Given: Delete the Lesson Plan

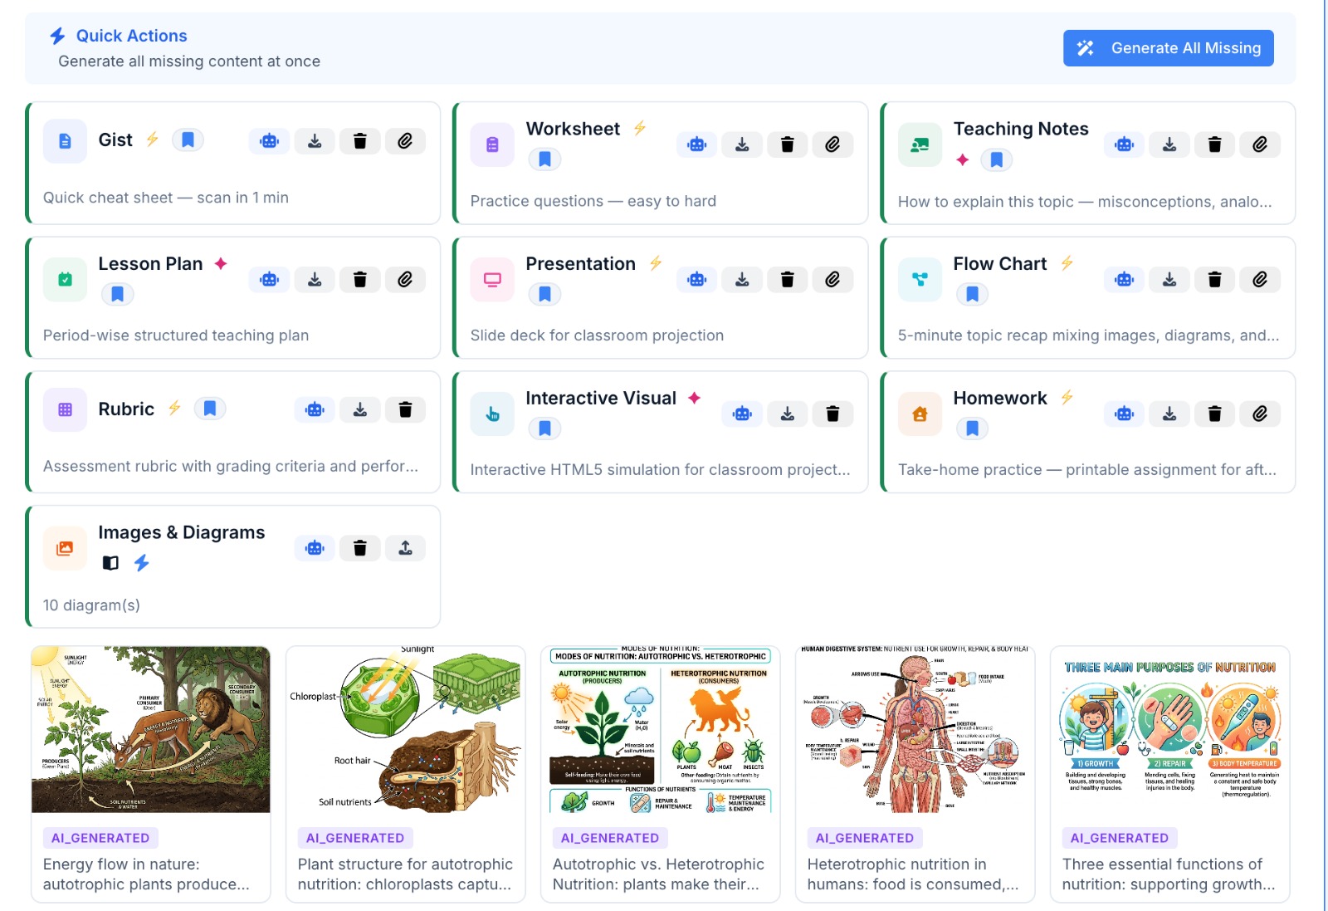Looking at the screenshot, I should click(360, 279).
